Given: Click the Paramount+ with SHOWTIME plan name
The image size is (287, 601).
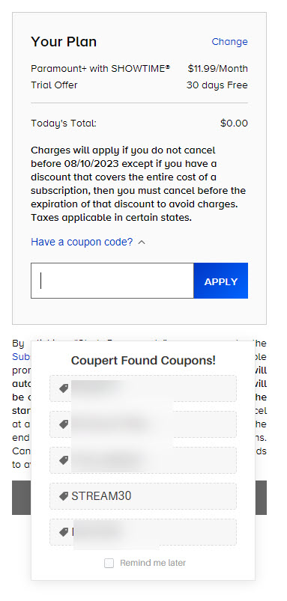Looking at the screenshot, I should tap(100, 69).
